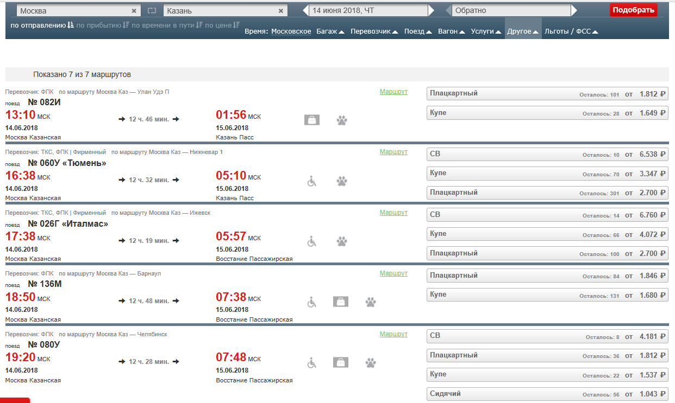Click arrow left of Обратно field

(x=448, y=10)
